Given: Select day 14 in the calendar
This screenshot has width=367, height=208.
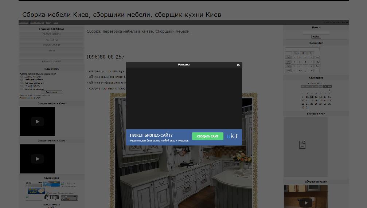Looking at the screenshot, I should (x=325, y=97).
